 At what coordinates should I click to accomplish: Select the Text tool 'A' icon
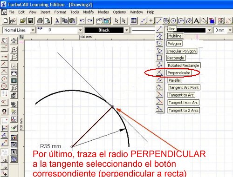pos(197,20)
